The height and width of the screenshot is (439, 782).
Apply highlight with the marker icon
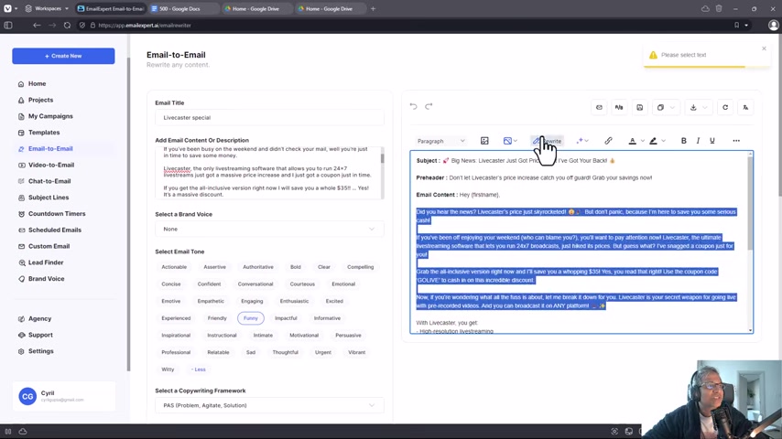(x=653, y=141)
